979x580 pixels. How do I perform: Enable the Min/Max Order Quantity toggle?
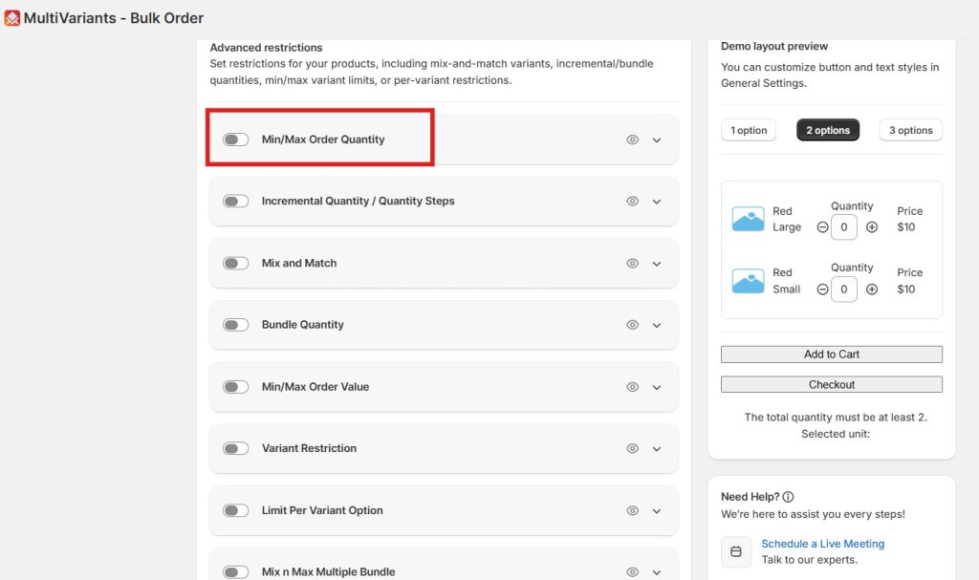(235, 140)
